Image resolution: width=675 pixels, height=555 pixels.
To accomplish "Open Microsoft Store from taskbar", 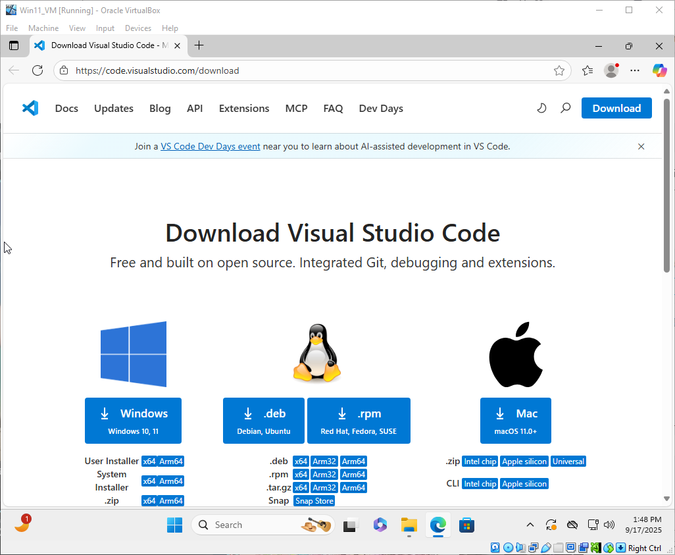I will point(467,525).
